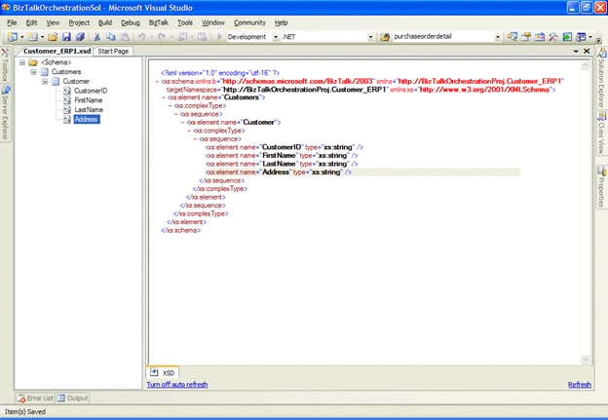Open the Object Browser toolbar icon
Screen dimensions: 608x420
[540, 37]
